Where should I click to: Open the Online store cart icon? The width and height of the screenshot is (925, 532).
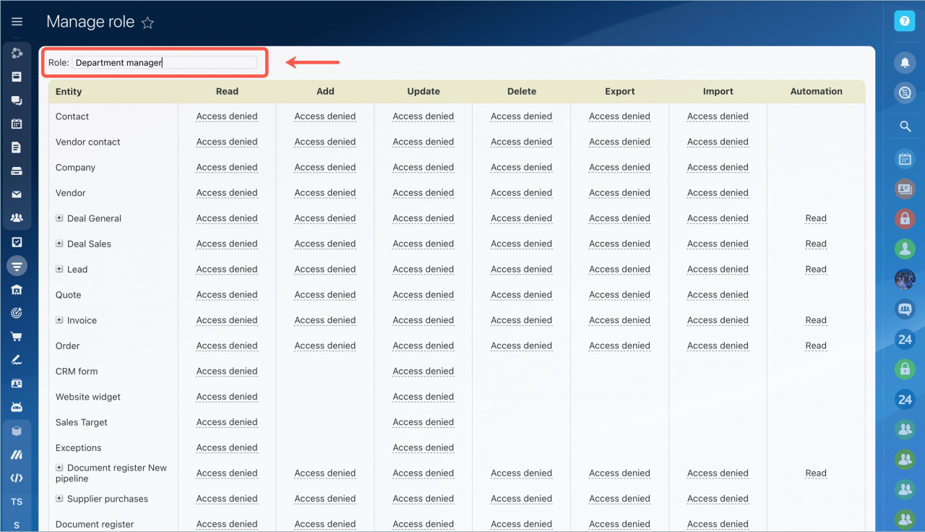(x=17, y=336)
